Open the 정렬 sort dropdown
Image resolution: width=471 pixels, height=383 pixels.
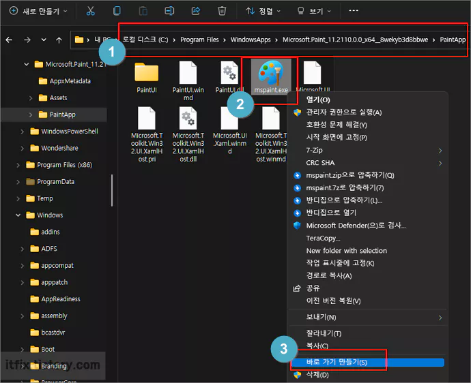click(x=263, y=11)
